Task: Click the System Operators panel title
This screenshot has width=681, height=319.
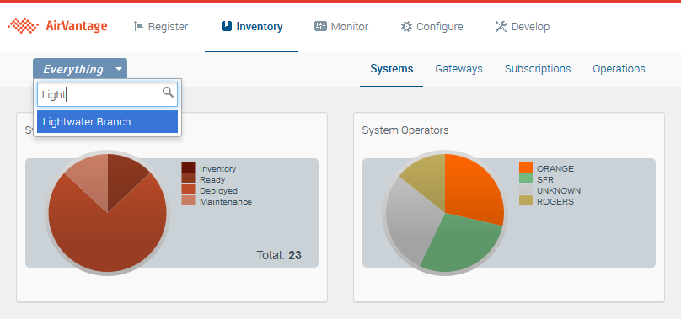Action: pos(405,130)
